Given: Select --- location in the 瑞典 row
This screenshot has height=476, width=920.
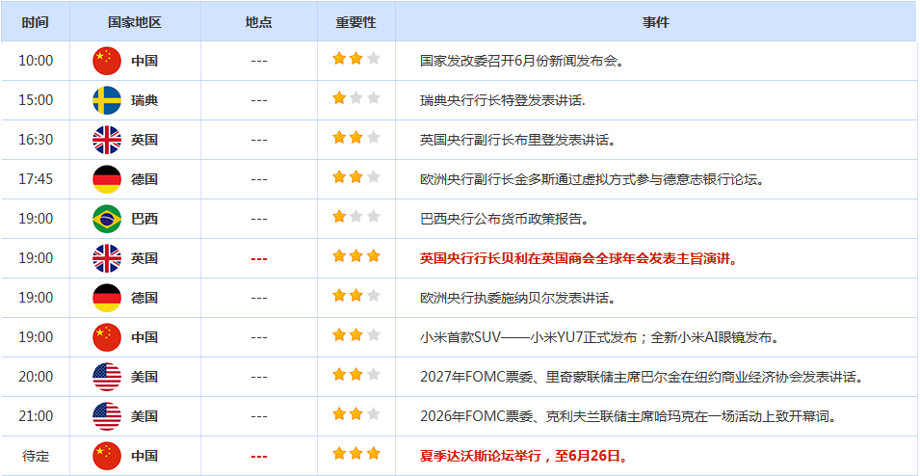Looking at the screenshot, I should pyautogui.click(x=259, y=100).
